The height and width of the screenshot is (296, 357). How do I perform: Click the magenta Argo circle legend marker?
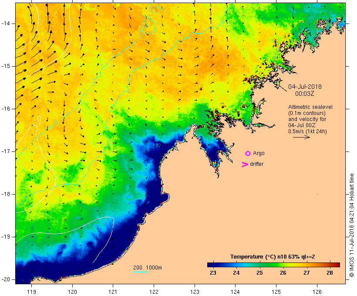[248, 154]
